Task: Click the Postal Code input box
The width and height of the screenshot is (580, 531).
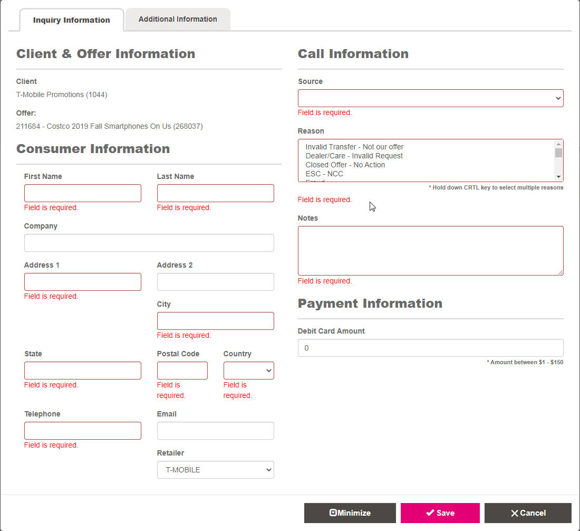Action: point(182,371)
